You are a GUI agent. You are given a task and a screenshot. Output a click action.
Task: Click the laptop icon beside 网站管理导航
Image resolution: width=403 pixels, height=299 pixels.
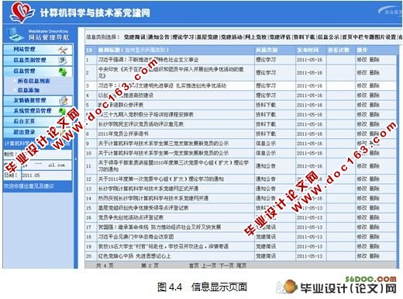point(15,36)
